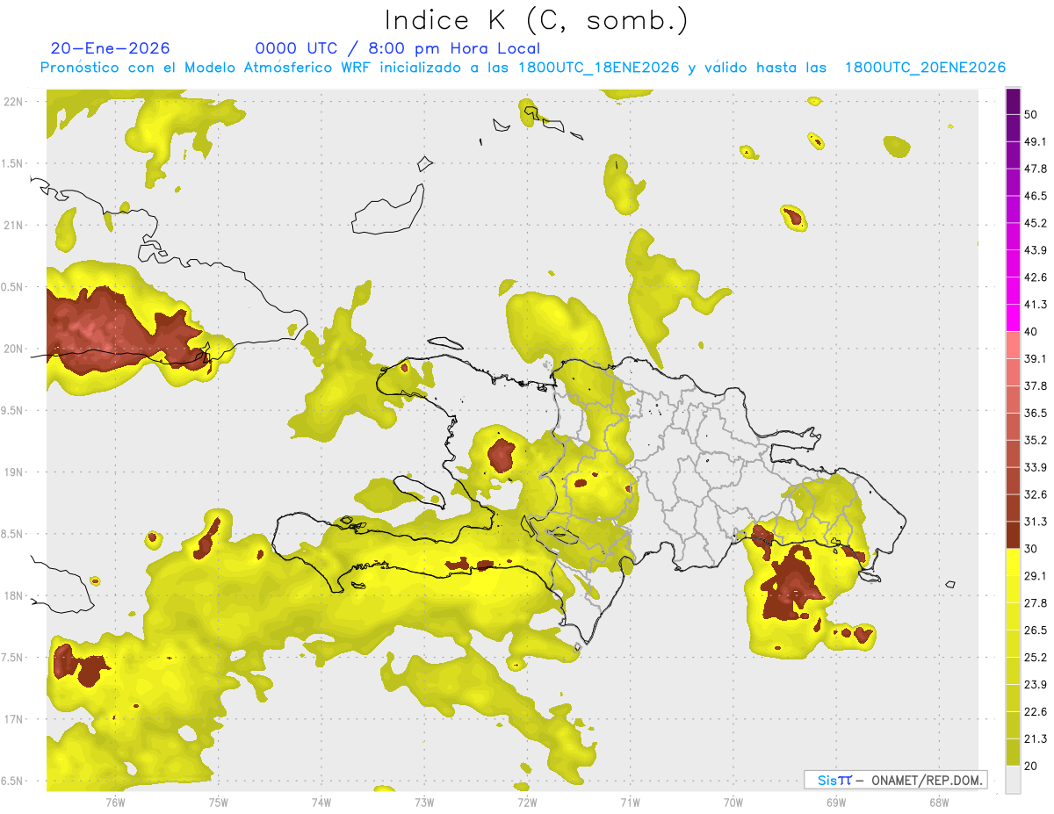Click the 74W longitude axis label

[x=321, y=801]
